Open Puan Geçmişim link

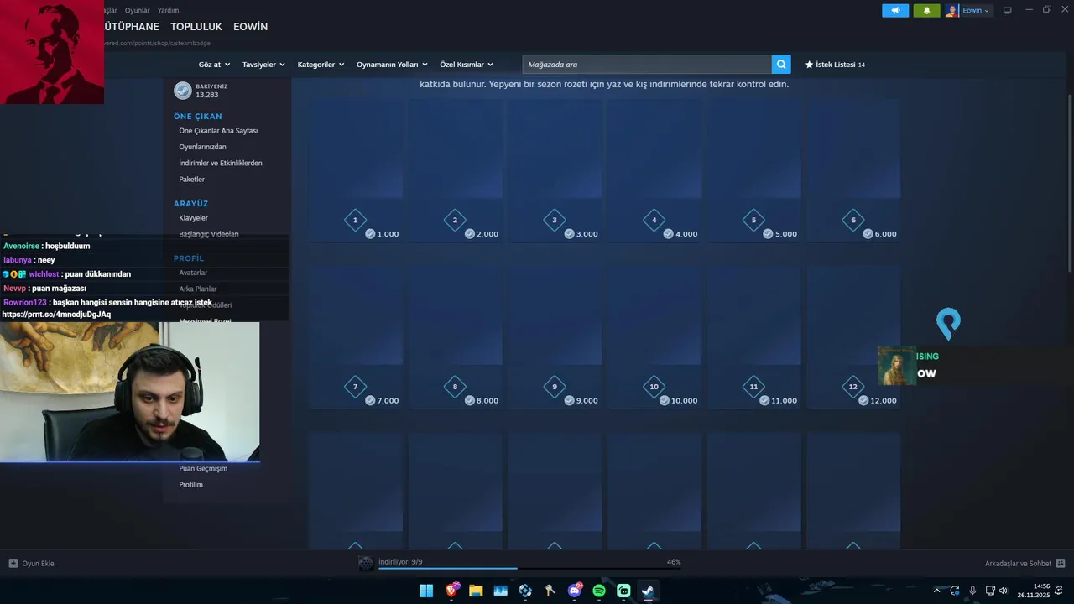203,468
